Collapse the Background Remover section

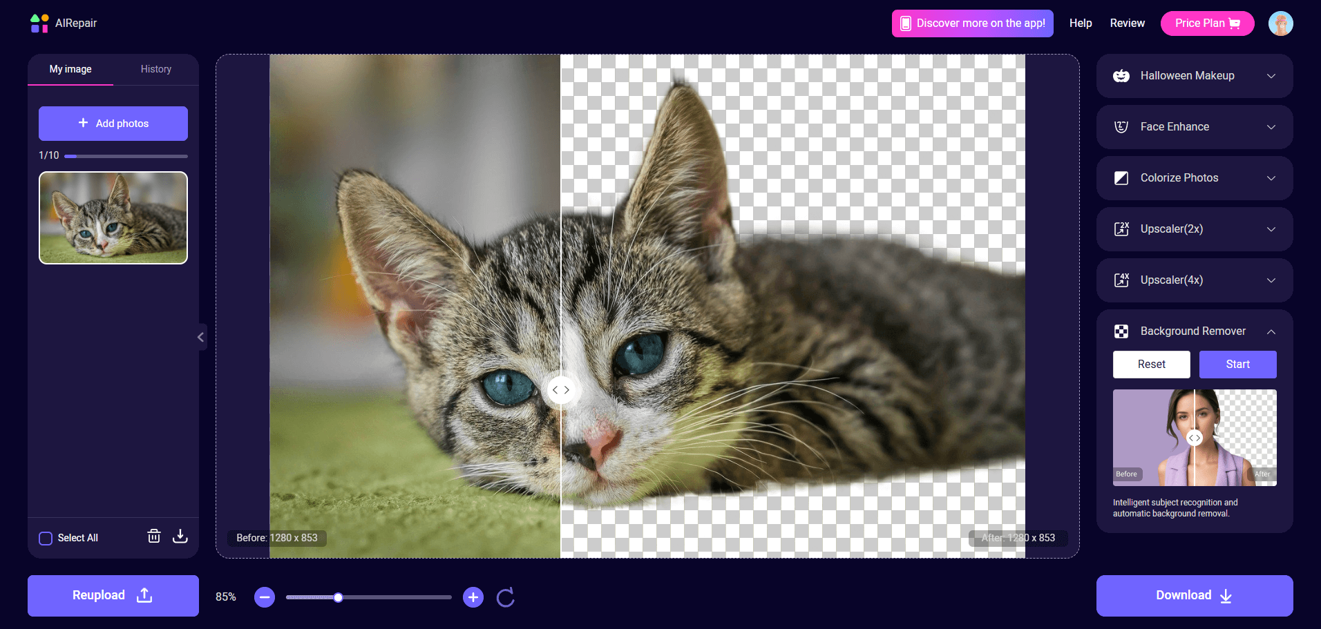tap(1271, 331)
